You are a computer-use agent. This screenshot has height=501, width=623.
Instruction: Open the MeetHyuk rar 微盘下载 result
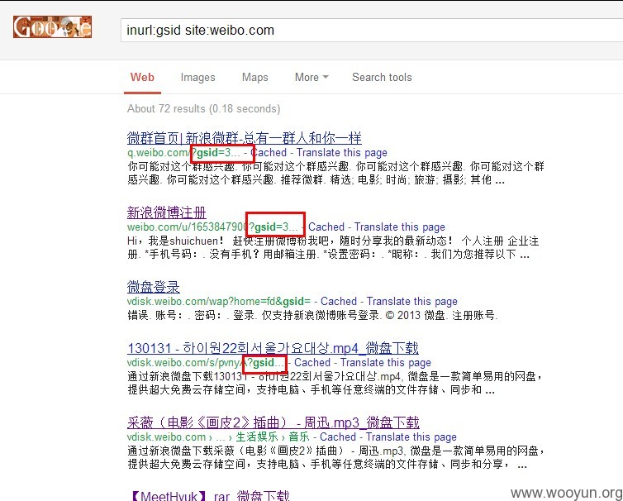pos(210,495)
